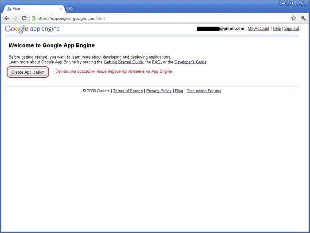Image resolution: width=310 pixels, height=233 pixels.
Task: Click the Create Application button
Action: click(x=28, y=72)
